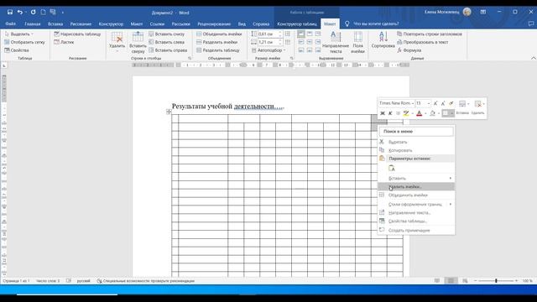Screen dimensions: 537x302
Task: Expand Стили оформления границ submenu
Action: [416, 205]
